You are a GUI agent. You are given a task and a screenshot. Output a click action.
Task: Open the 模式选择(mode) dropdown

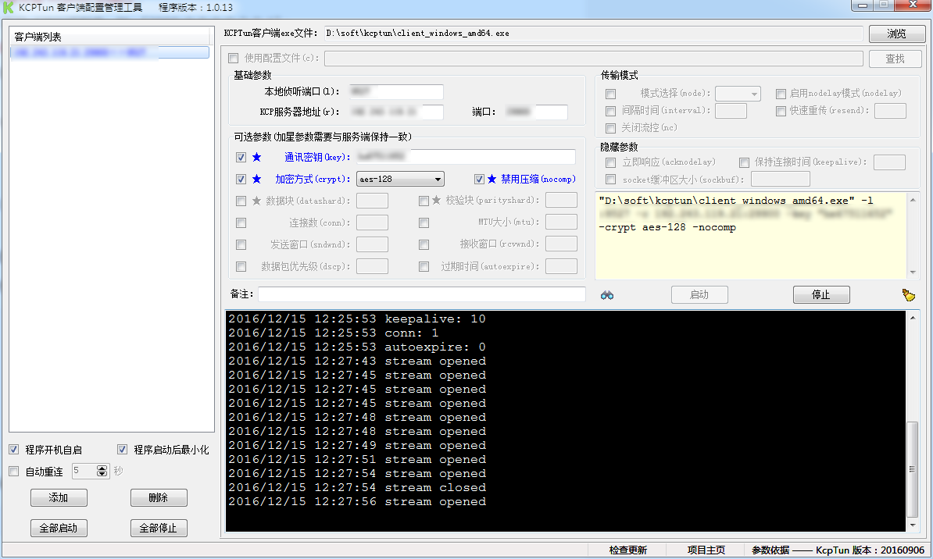click(x=738, y=94)
